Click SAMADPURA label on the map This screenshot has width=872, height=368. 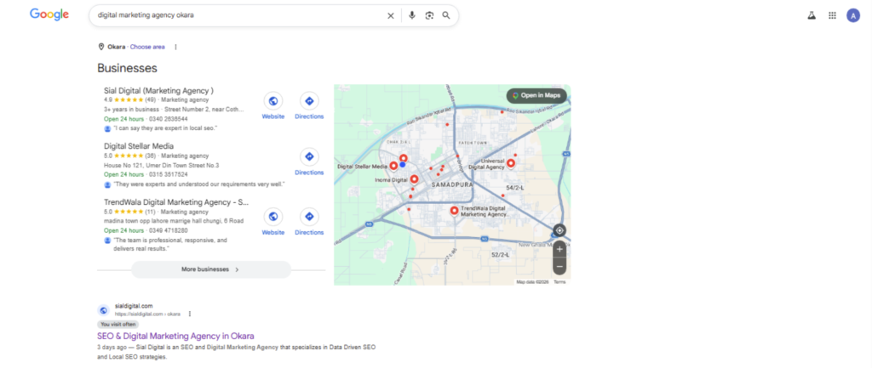pyautogui.click(x=452, y=184)
